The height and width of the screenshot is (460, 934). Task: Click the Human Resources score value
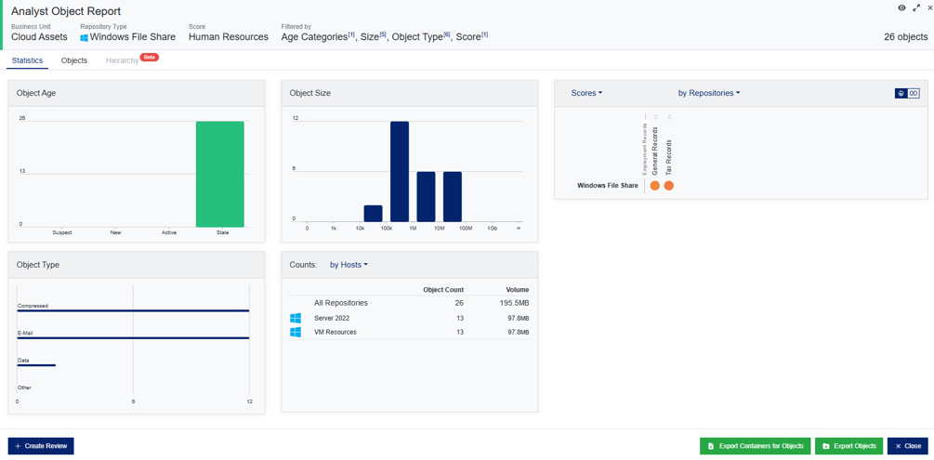tap(228, 37)
